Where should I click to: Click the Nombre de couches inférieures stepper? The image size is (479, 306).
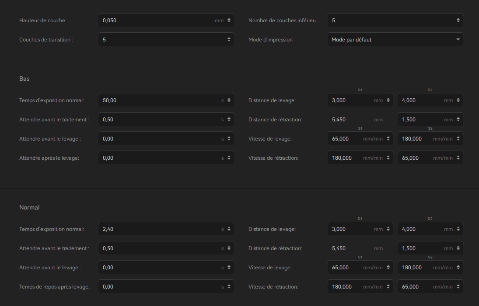[458, 21]
